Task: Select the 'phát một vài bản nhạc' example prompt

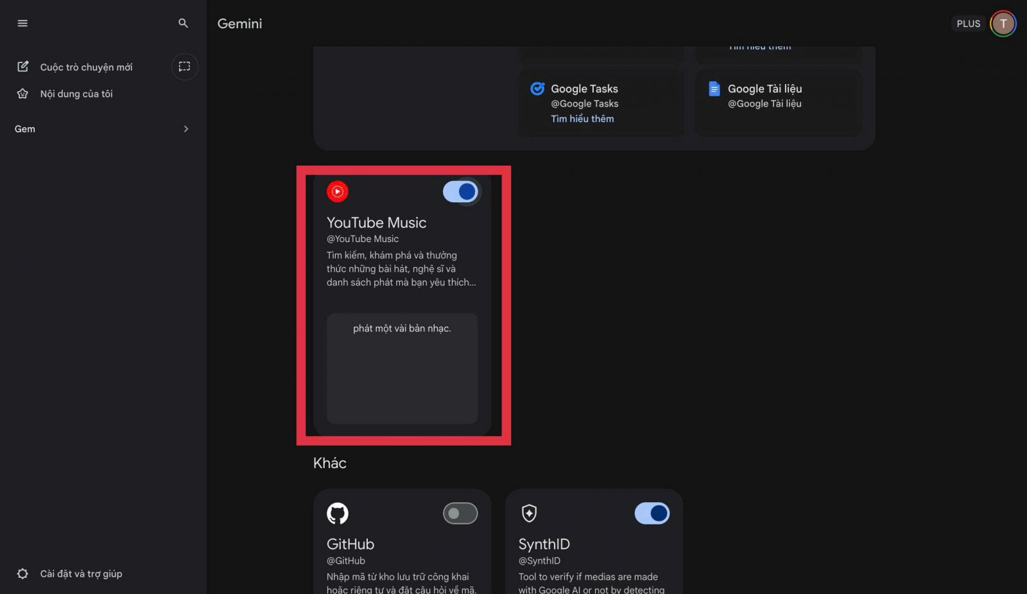Action: [402, 329]
